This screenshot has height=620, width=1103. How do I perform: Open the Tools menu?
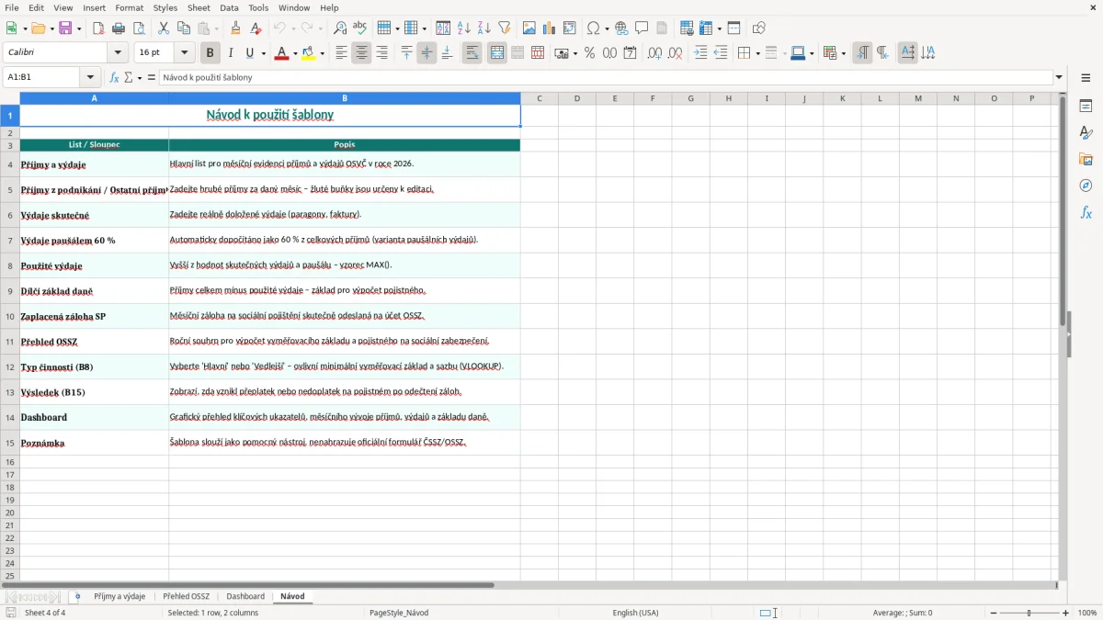tap(258, 7)
